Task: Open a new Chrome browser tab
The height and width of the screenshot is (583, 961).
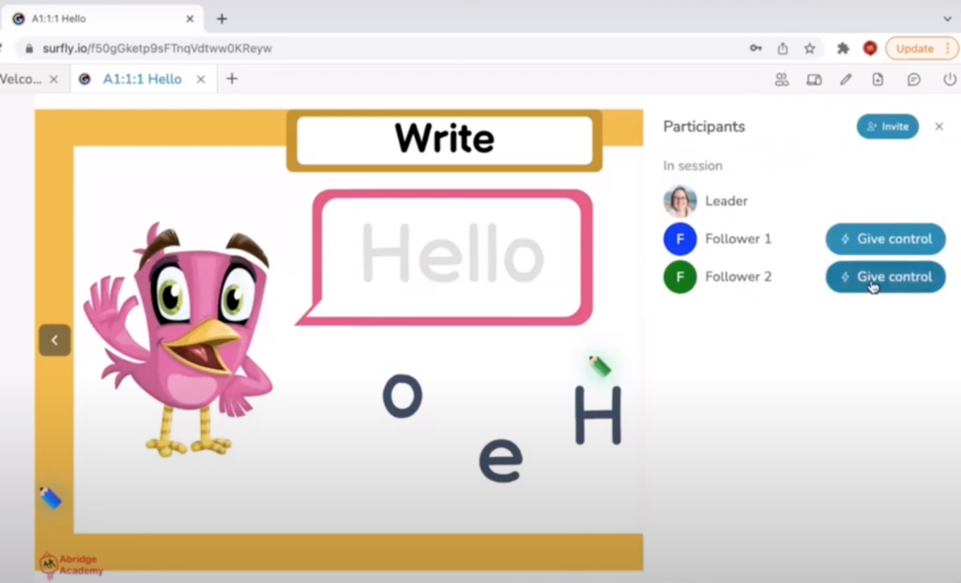Action: click(x=221, y=19)
